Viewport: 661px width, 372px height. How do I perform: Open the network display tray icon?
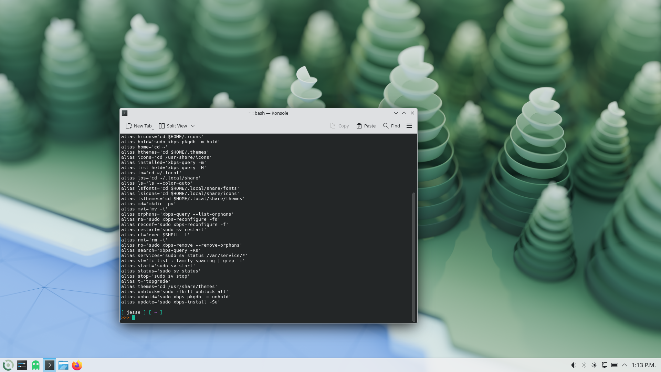coord(605,365)
